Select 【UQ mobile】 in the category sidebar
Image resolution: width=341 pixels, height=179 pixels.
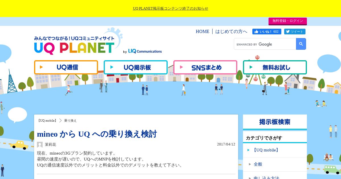266,150
